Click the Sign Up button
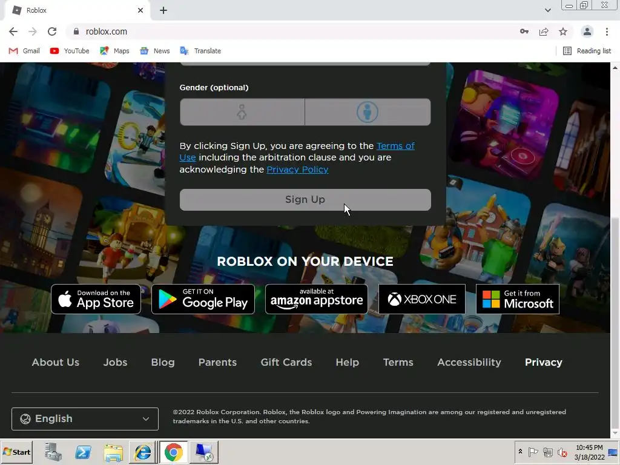The height and width of the screenshot is (465, 620). [305, 200]
